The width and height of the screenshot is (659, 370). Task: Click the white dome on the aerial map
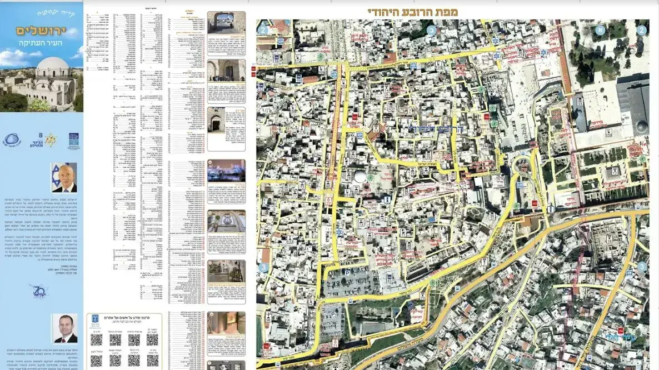point(360,177)
